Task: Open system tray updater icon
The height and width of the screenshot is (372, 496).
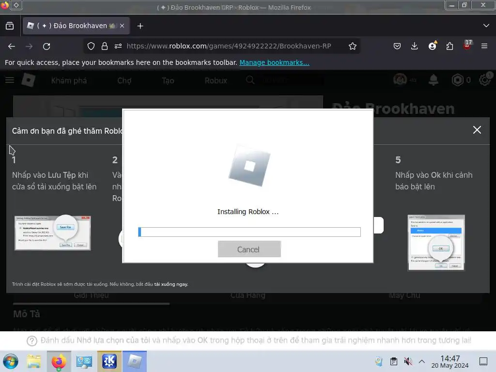Action: click(x=379, y=361)
